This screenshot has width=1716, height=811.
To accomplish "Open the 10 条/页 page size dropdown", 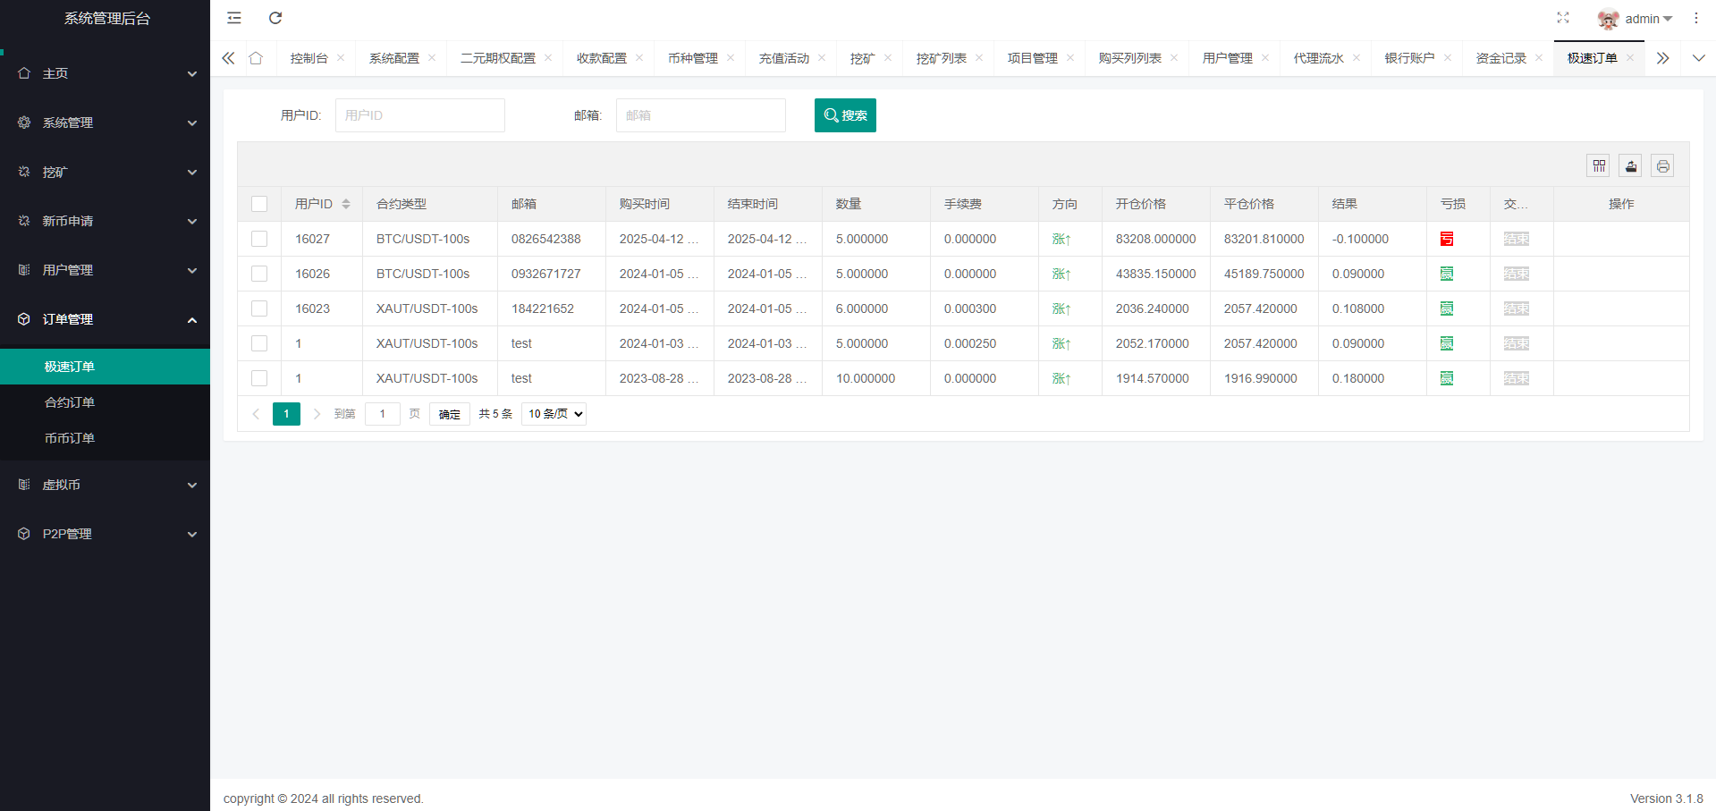I will click(x=554, y=414).
